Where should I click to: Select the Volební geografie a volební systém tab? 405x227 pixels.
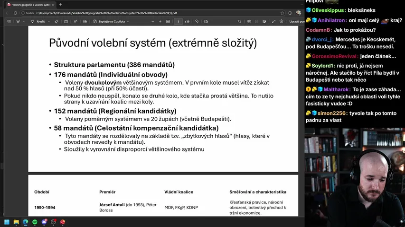31,5
